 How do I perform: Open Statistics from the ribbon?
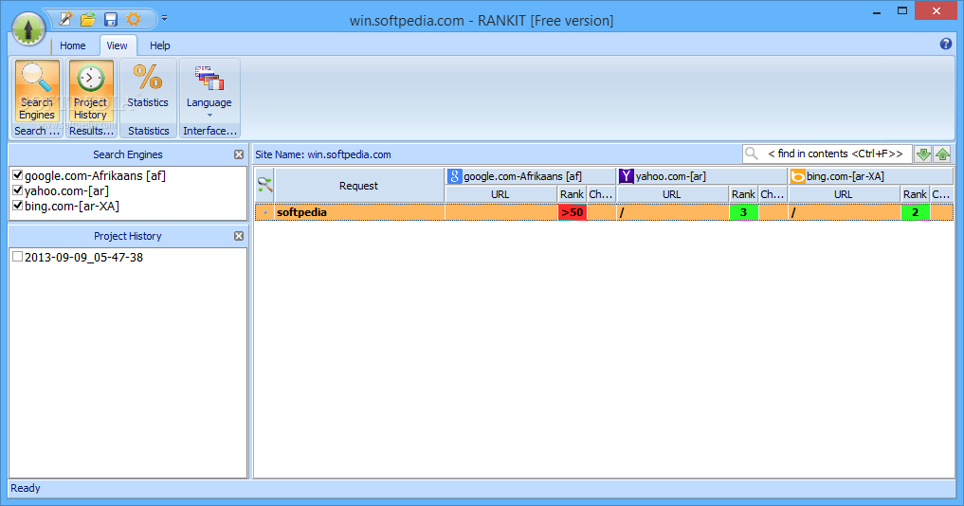click(148, 91)
